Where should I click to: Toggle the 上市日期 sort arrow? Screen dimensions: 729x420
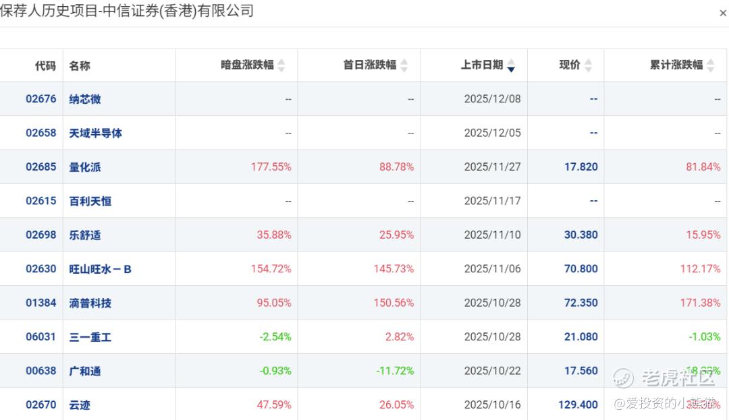click(511, 65)
